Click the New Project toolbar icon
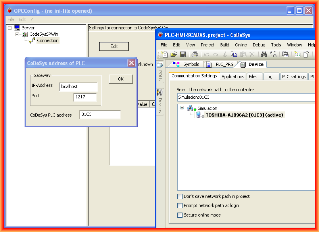This screenshot has width=319, height=232. coord(165,54)
